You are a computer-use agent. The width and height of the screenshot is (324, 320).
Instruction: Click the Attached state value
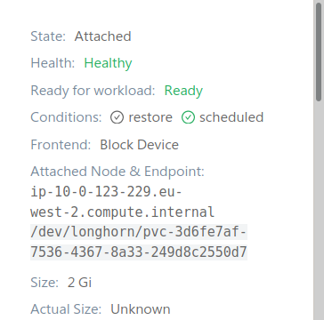coord(102,36)
